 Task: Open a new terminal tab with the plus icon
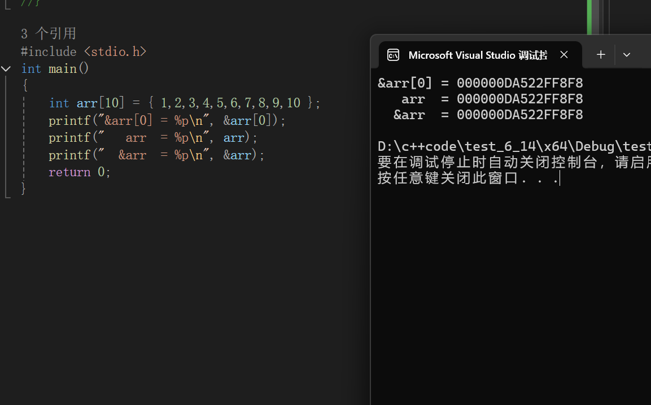click(600, 54)
